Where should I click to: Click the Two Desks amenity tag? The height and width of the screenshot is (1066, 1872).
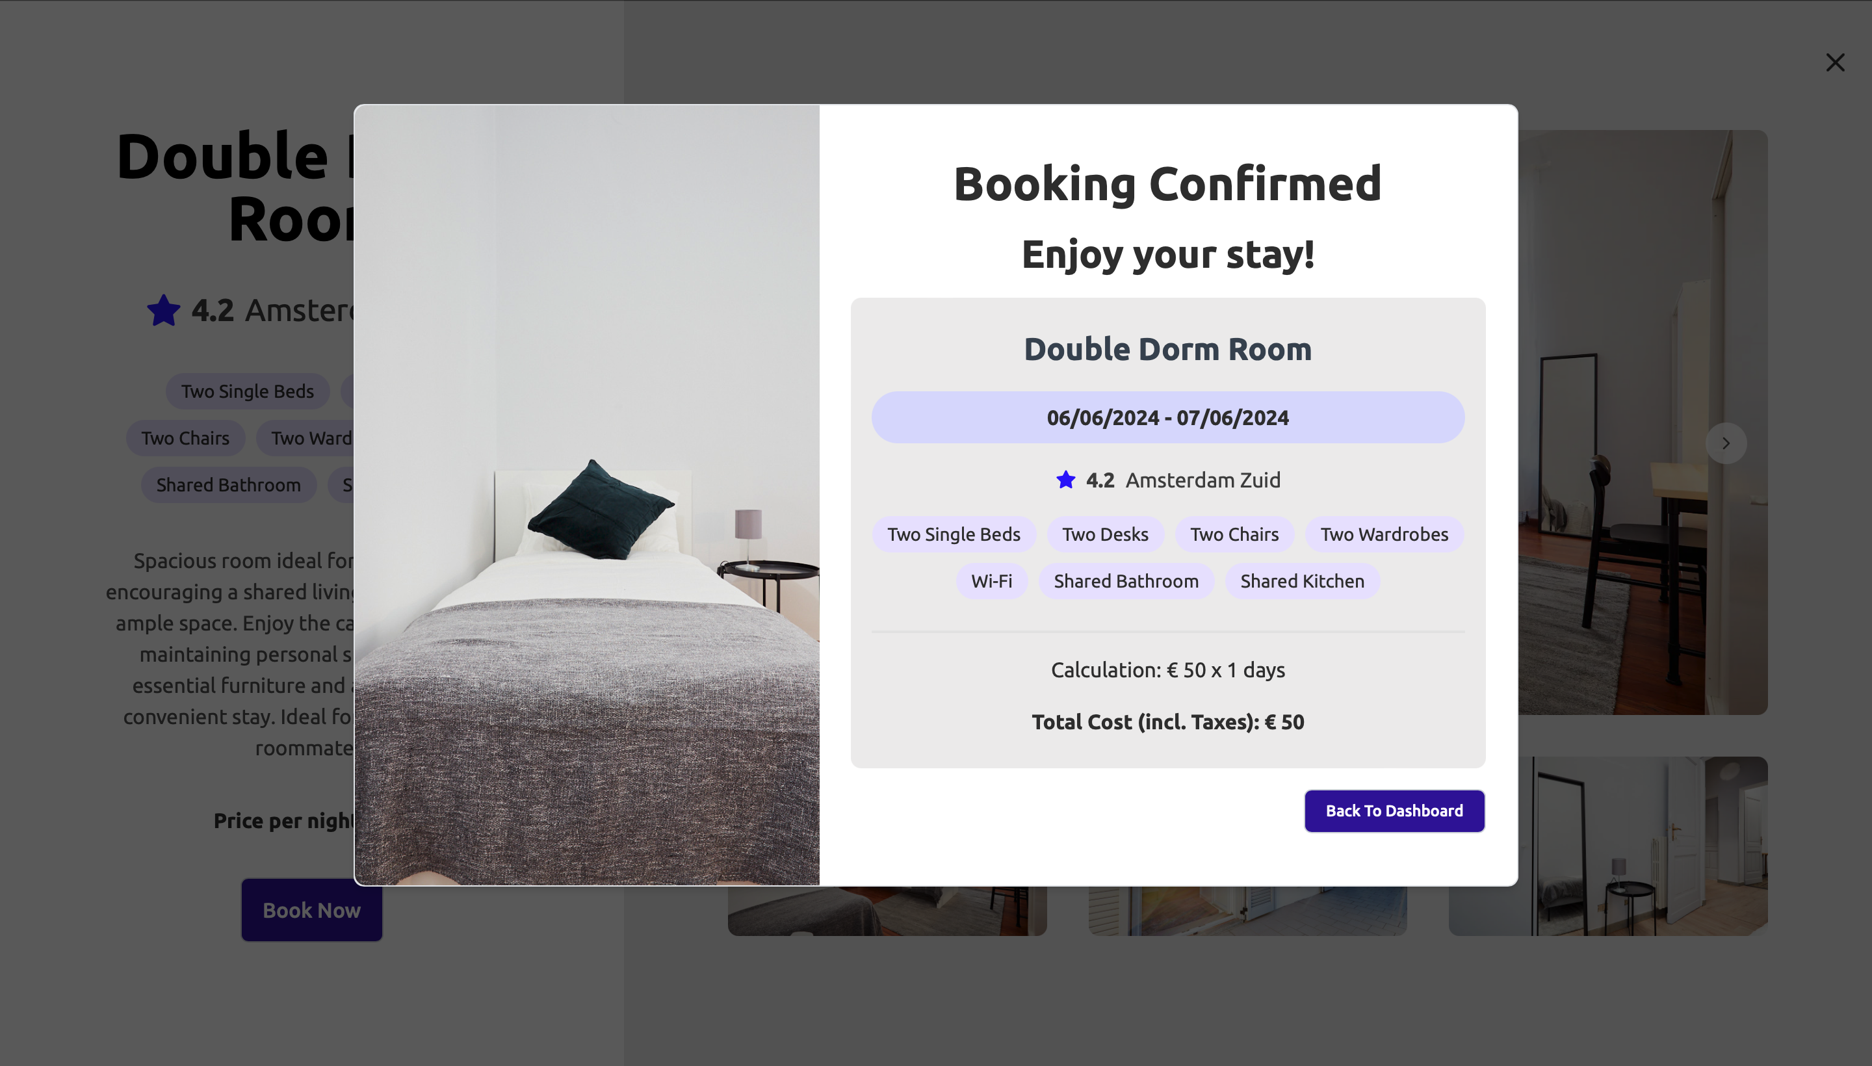(1105, 534)
